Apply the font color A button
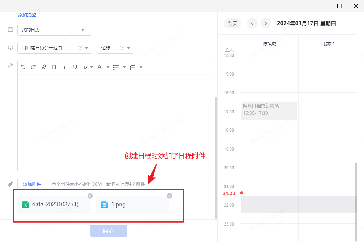 pyautogui.click(x=100, y=67)
